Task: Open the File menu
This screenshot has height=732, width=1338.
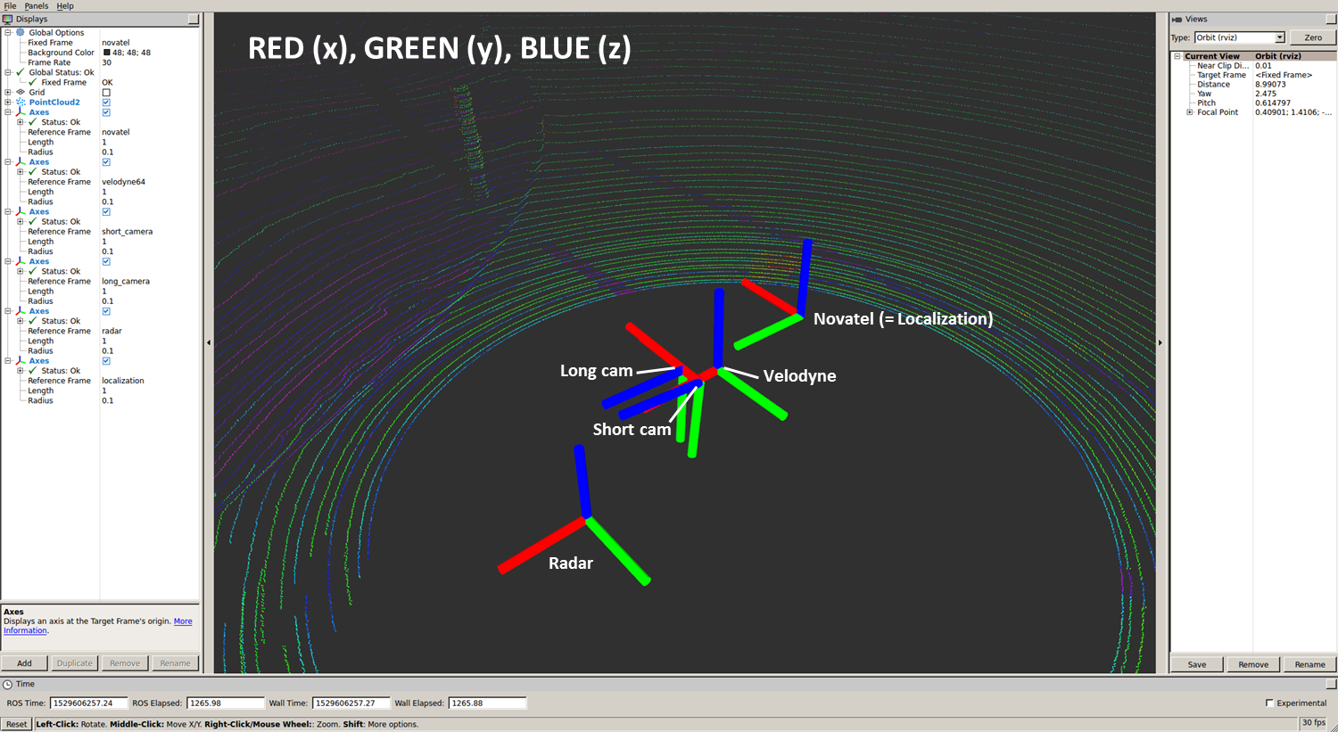Action: [10, 6]
